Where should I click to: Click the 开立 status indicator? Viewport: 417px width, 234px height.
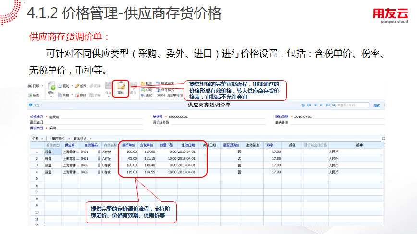tap(34, 105)
